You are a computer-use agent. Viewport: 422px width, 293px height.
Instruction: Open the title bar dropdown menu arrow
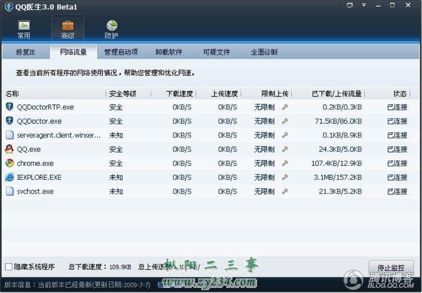(x=364, y=5)
